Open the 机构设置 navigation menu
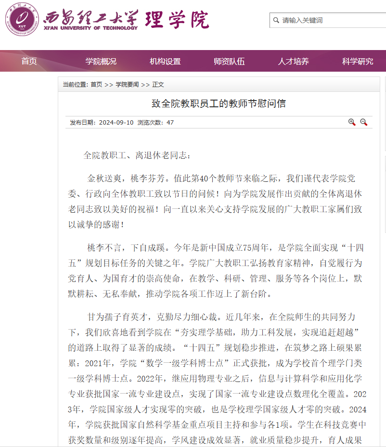The width and height of the screenshot is (386, 447). coord(165,61)
